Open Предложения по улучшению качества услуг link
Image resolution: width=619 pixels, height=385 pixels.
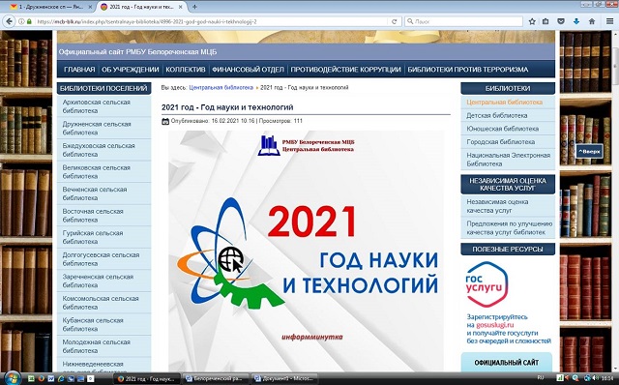pos(510,228)
